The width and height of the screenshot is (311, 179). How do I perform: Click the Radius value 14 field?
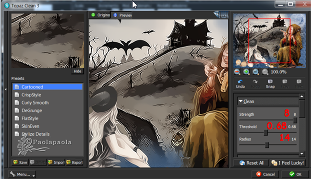click(294, 139)
